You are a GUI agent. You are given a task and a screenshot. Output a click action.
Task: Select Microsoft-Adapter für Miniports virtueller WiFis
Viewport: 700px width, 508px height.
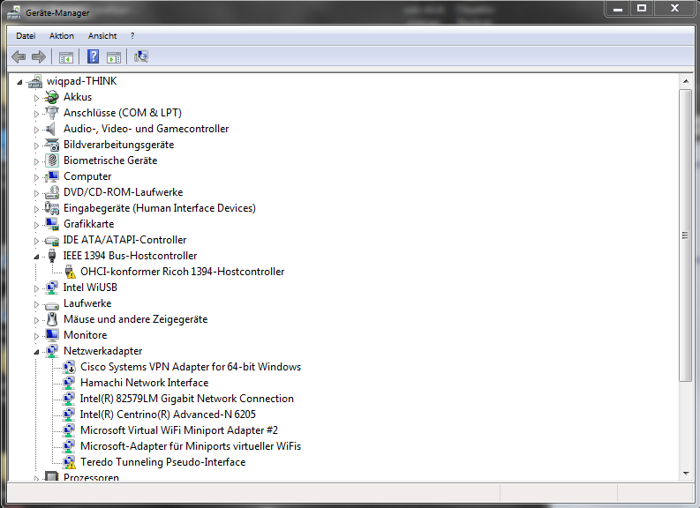pyautogui.click(x=191, y=446)
